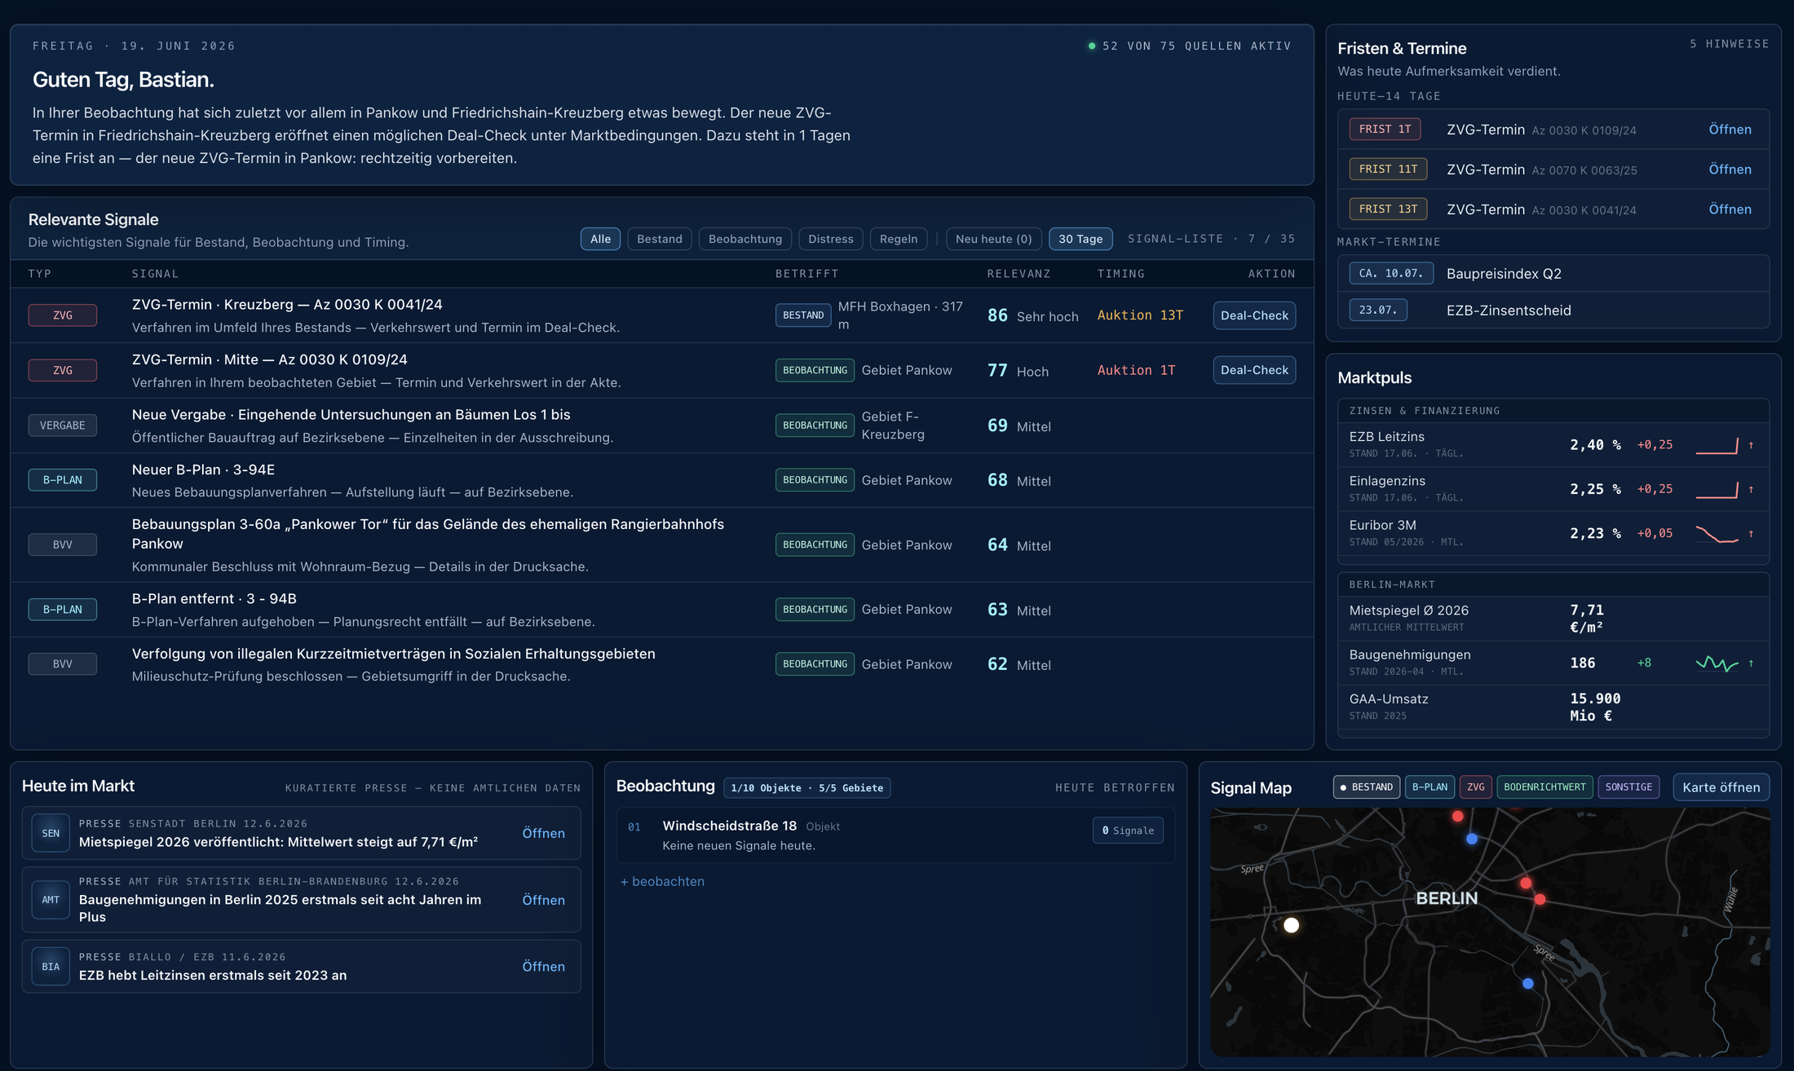Click the 0 Signale badge
This screenshot has height=1071, width=1794.
(1128, 831)
